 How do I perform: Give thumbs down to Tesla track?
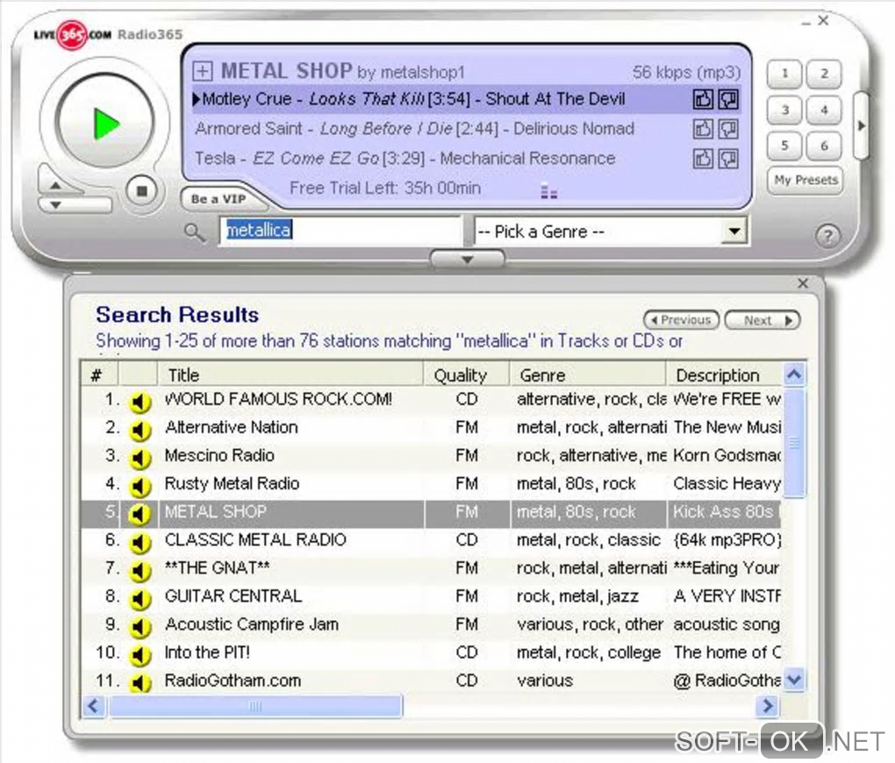point(727,158)
